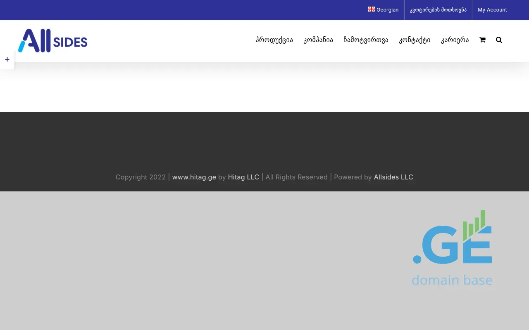Click the "domain base" caption text
This screenshot has width=529, height=330.
(452, 280)
